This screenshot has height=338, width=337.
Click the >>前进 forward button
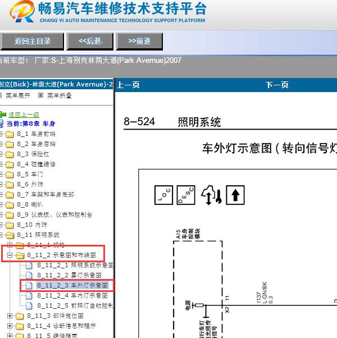point(139,41)
